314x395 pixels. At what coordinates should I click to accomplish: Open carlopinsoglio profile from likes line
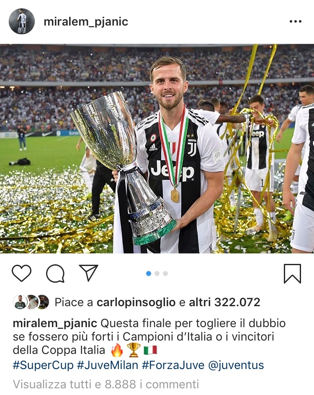[136, 302]
